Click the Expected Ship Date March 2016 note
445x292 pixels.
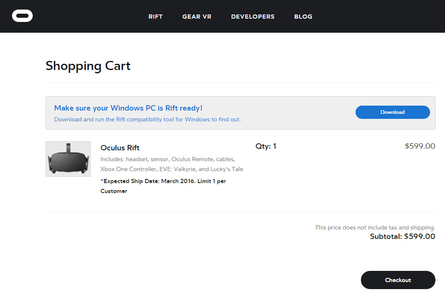163,186
